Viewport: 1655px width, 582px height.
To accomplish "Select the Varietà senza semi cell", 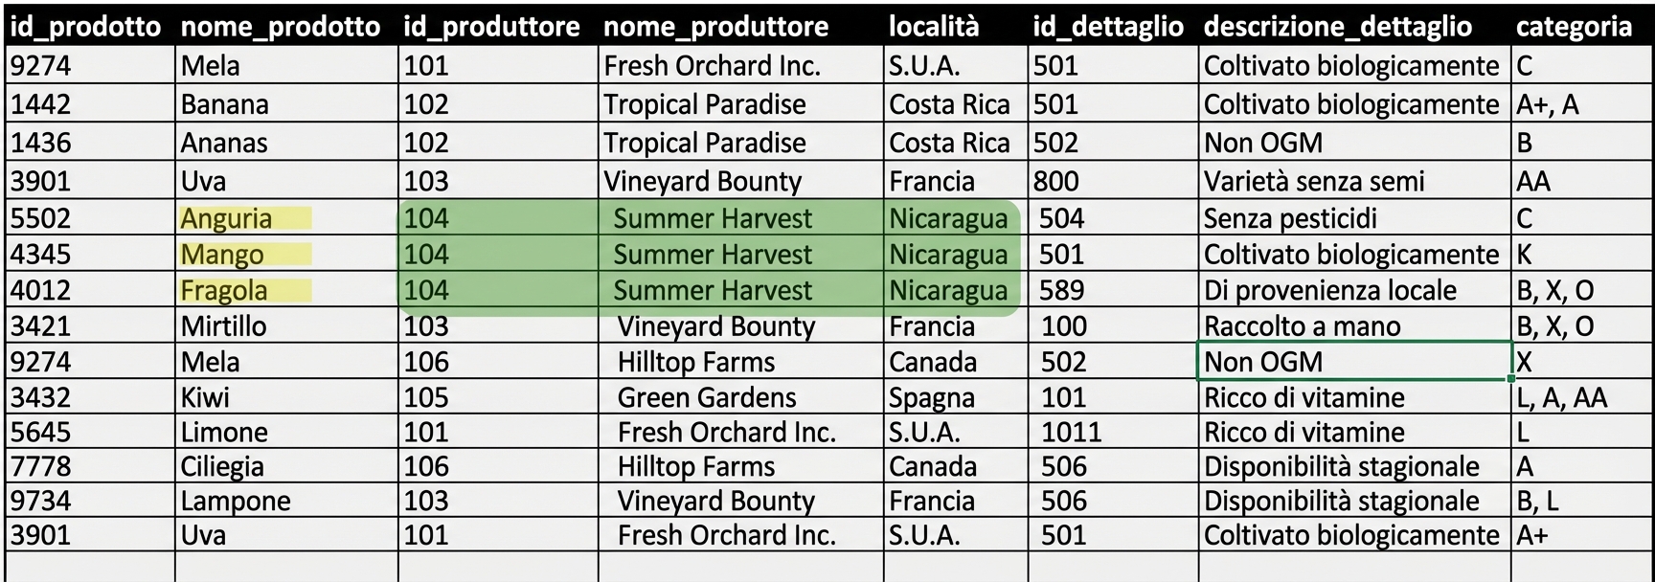I will pos(1314,181).
